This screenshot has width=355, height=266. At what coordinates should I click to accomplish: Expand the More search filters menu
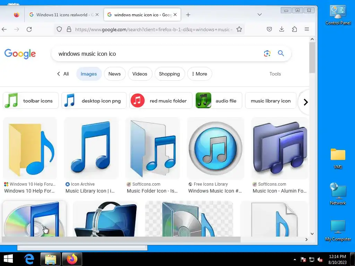[x=199, y=74]
